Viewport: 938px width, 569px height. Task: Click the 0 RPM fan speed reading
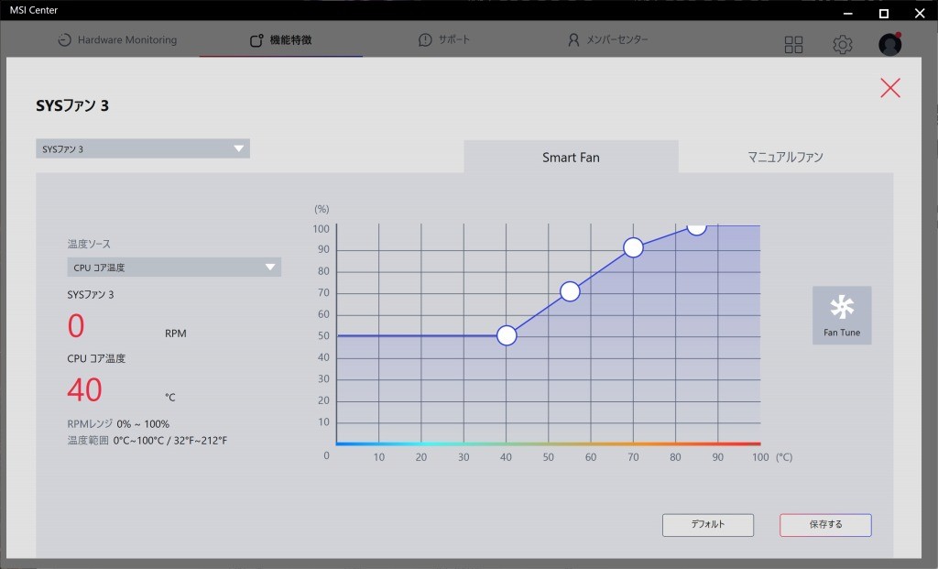coord(77,326)
